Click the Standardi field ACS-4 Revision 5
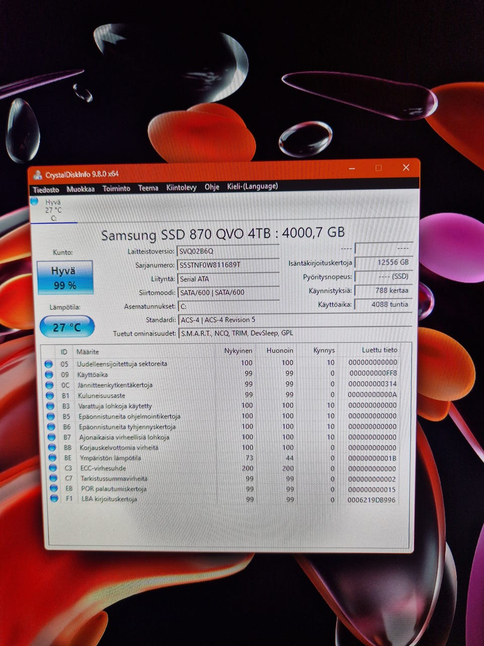Viewport: 484px width, 646px height. [x=295, y=319]
